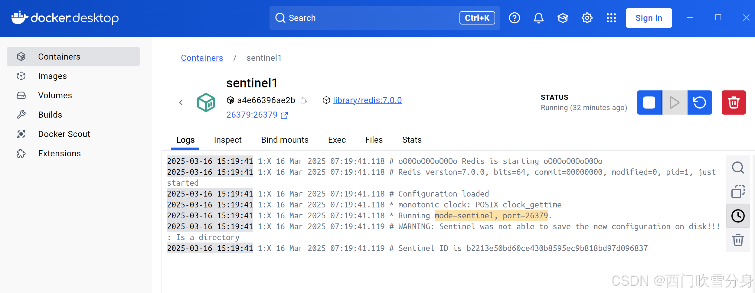
Task: Click the Docker Desktop whale logo
Action: coord(20,18)
